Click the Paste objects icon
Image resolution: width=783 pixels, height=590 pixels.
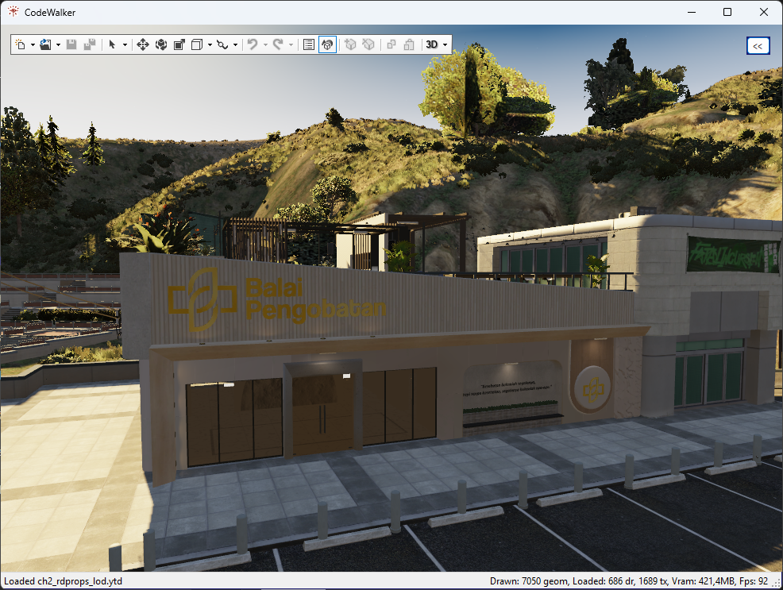(x=410, y=45)
